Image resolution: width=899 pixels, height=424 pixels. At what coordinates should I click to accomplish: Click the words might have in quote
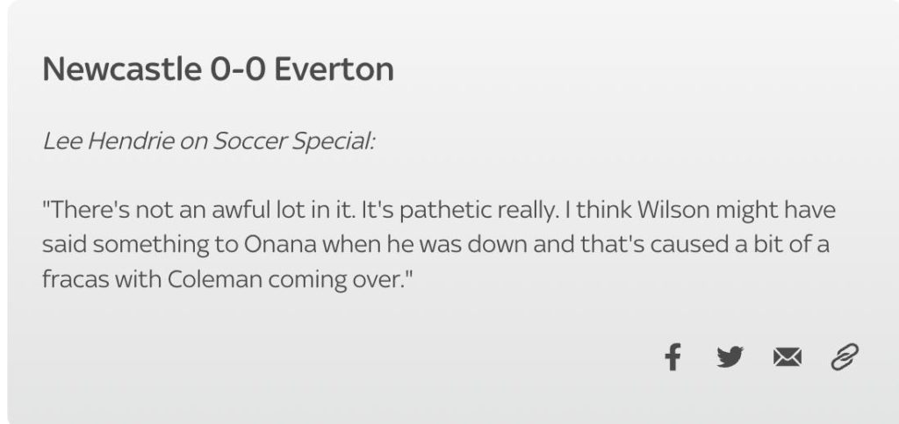pos(771,211)
